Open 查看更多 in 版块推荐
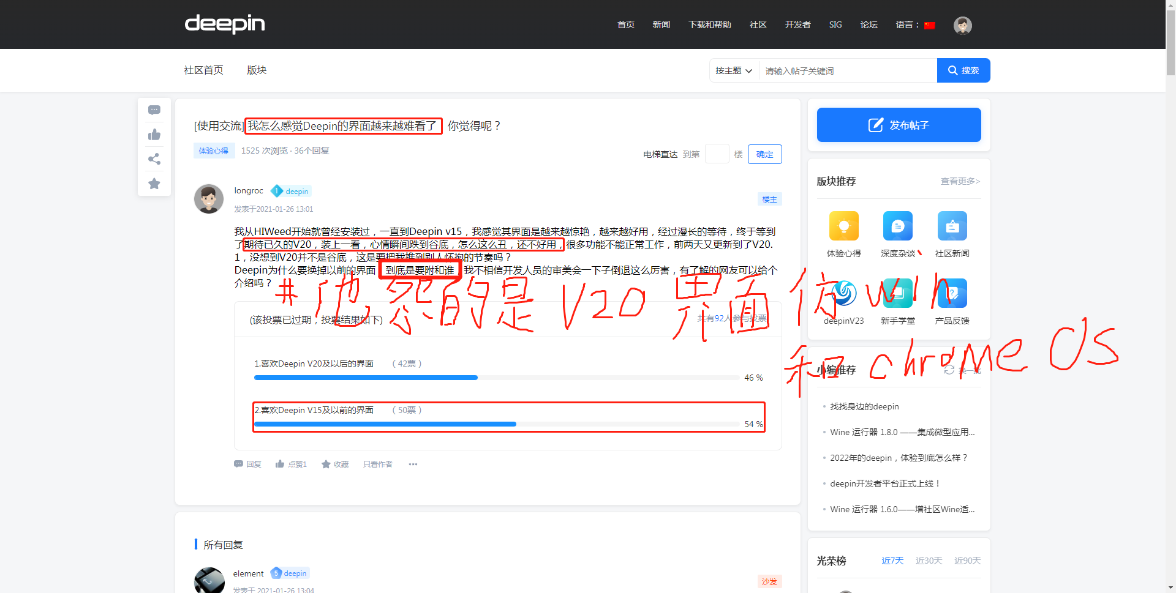The height and width of the screenshot is (593, 1176). tap(960, 181)
